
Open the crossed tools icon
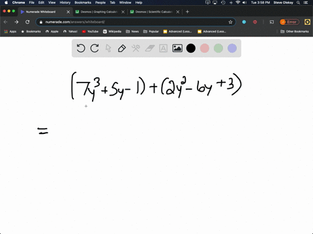coord(136,48)
